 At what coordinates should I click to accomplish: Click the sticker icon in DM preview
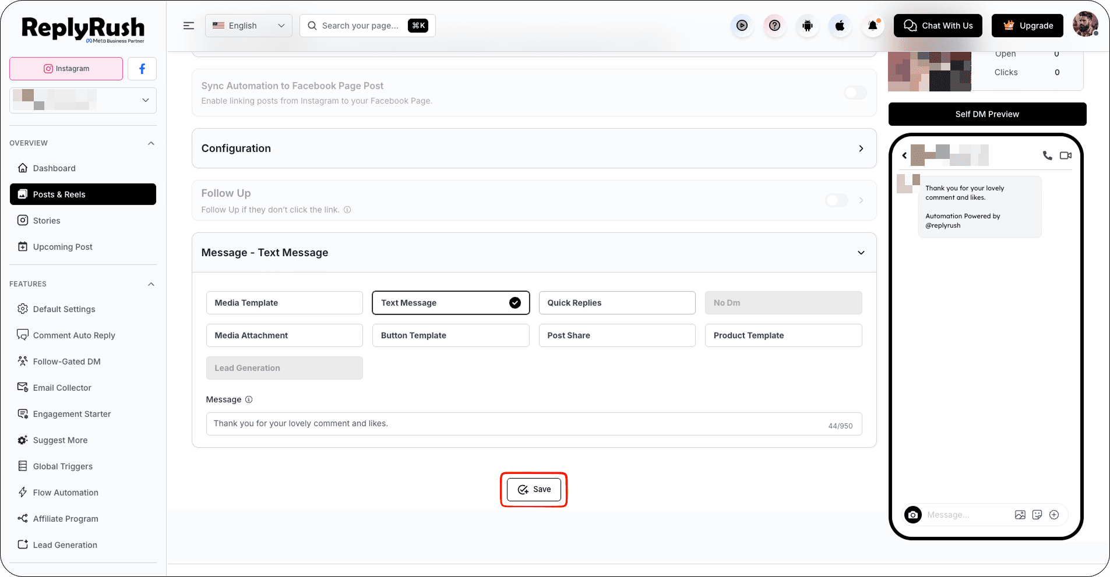[x=1037, y=515]
